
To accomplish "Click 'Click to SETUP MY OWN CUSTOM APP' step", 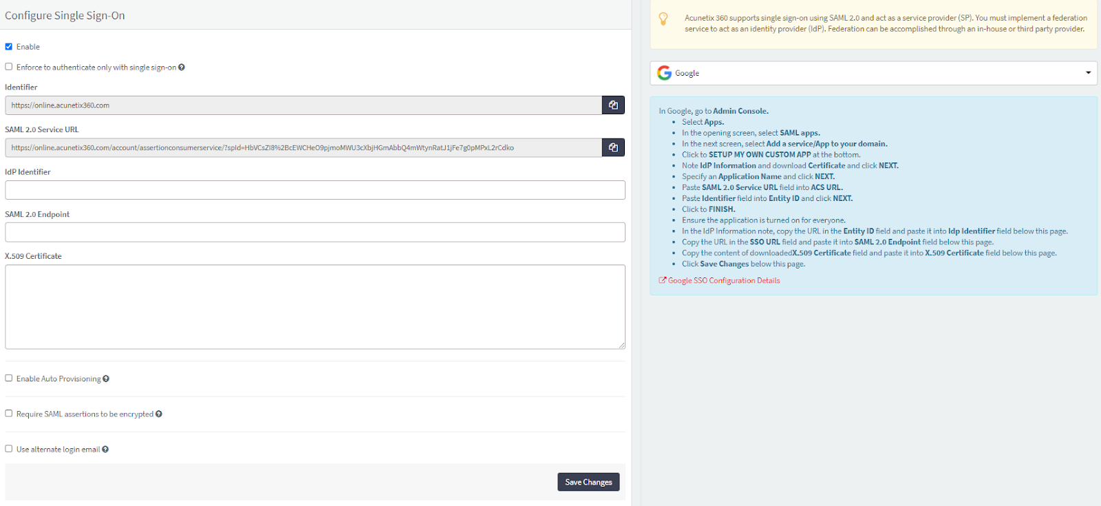I will coord(771,155).
